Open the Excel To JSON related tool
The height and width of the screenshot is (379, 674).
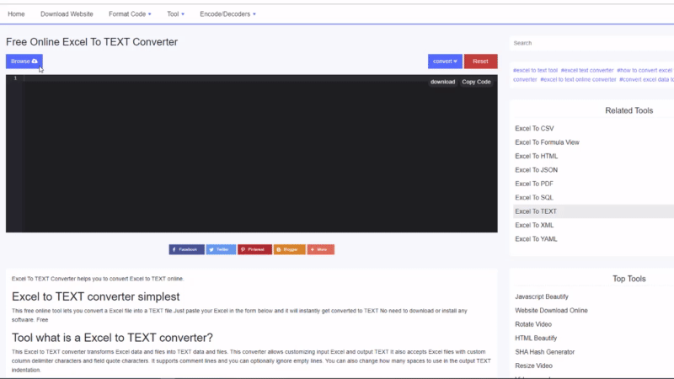[x=536, y=170]
